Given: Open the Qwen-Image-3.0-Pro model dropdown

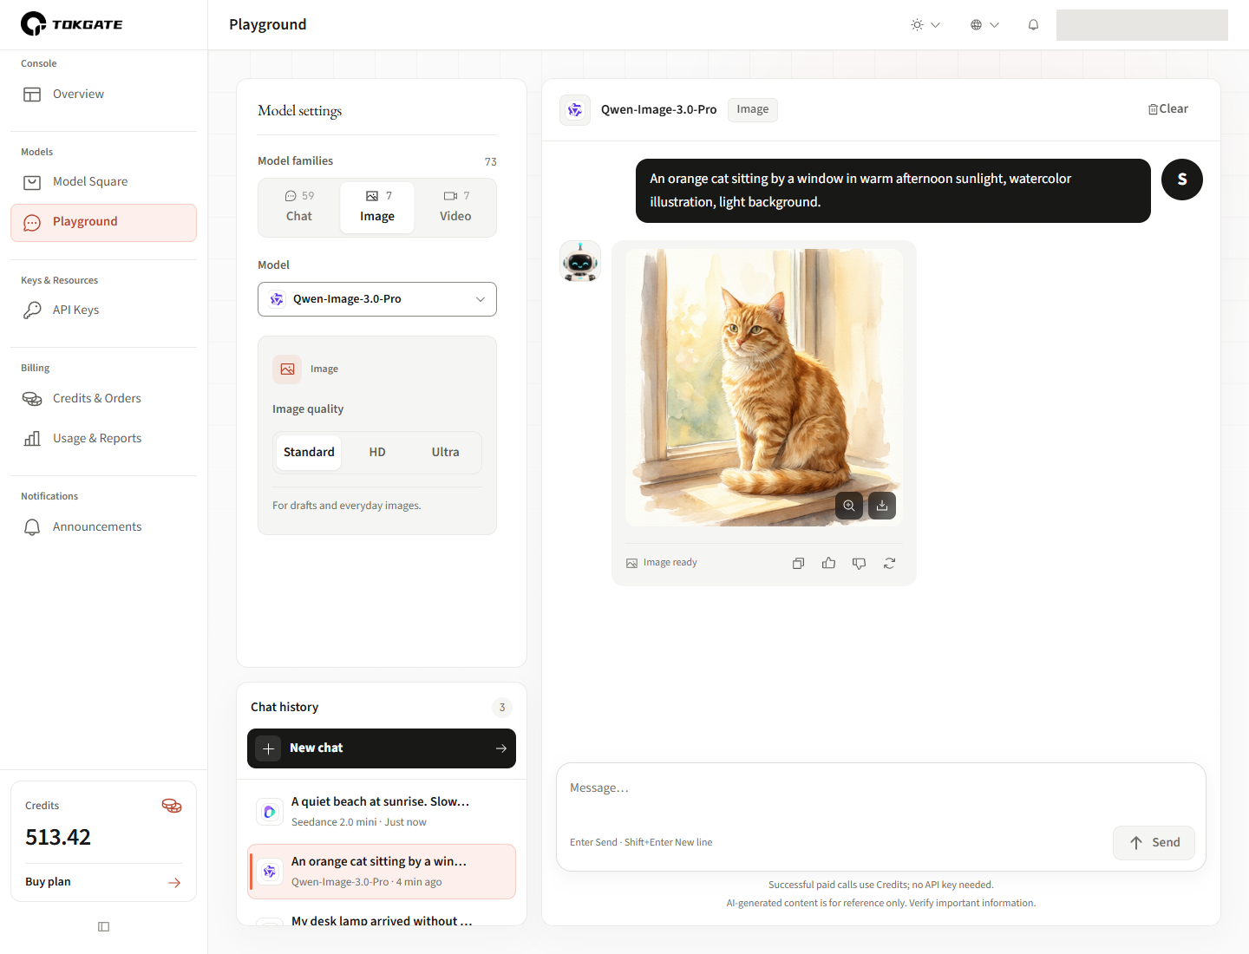Looking at the screenshot, I should tap(377, 299).
